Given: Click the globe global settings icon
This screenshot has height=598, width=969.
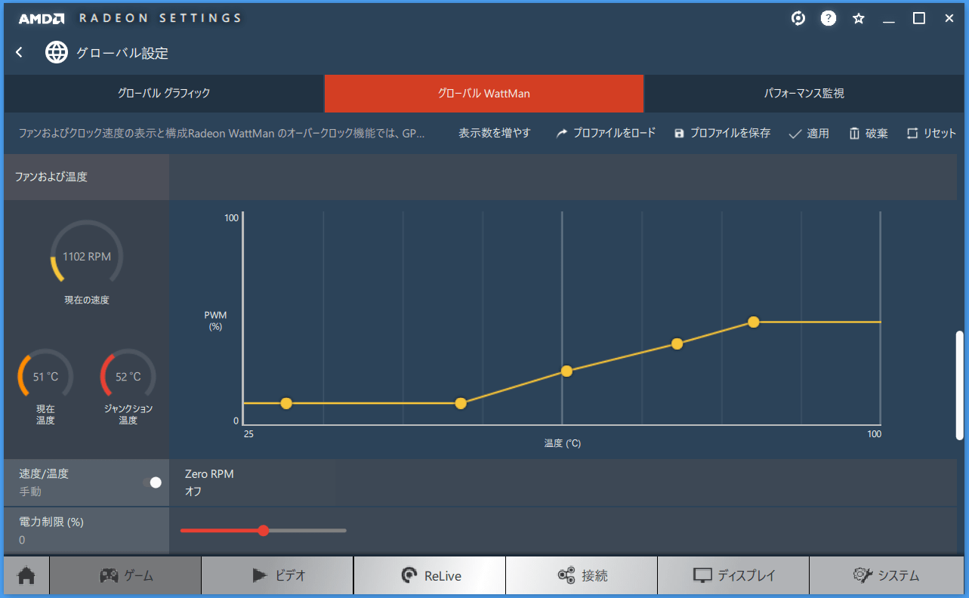Looking at the screenshot, I should click(x=57, y=52).
